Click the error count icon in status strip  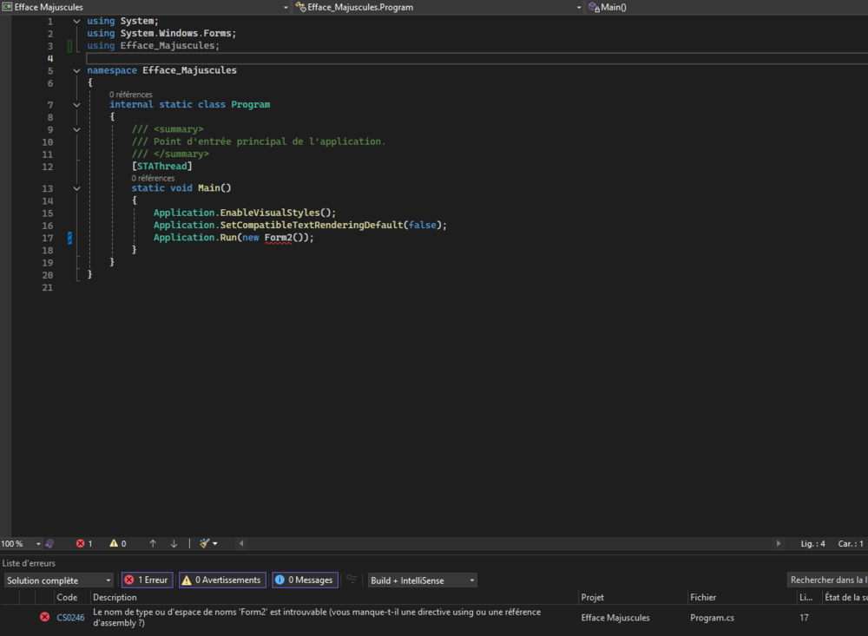coord(81,544)
